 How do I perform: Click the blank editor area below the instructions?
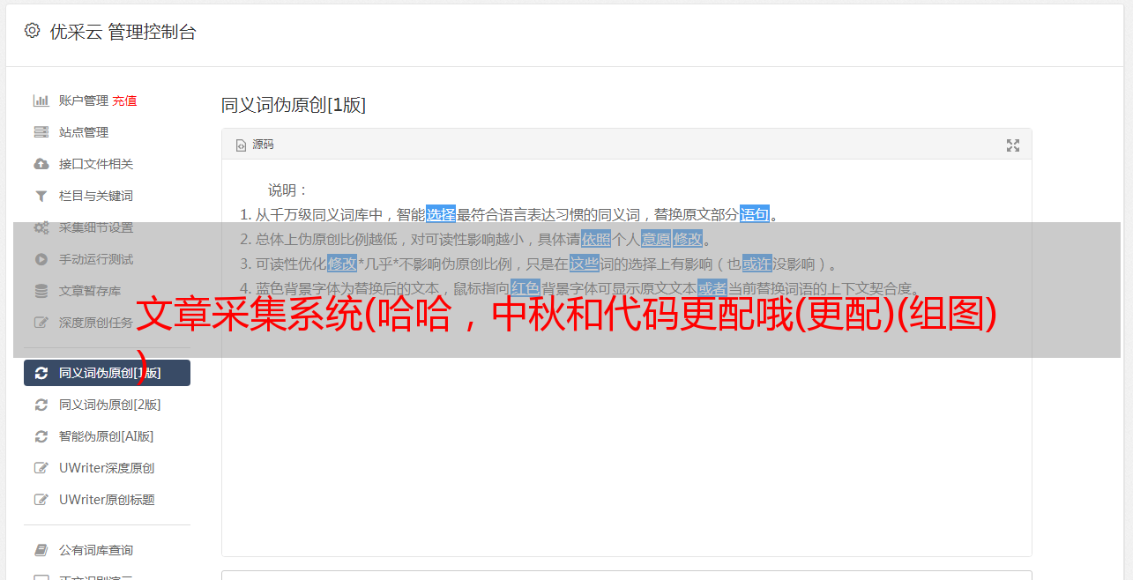(626, 441)
